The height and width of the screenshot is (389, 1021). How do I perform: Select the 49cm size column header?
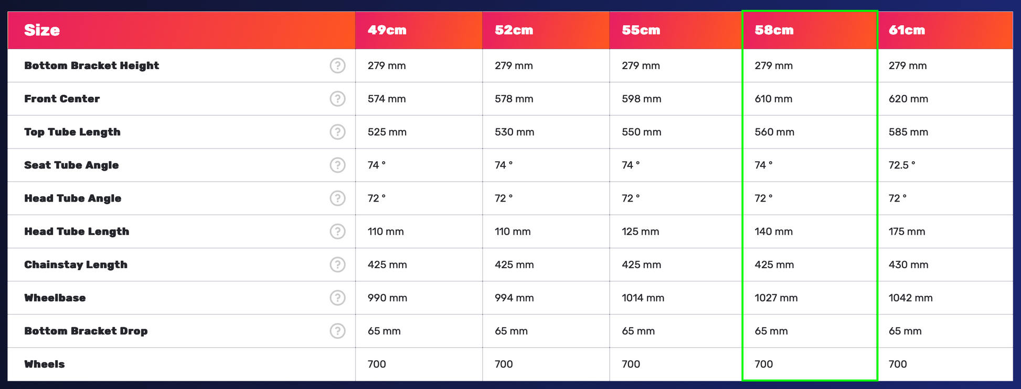[387, 30]
